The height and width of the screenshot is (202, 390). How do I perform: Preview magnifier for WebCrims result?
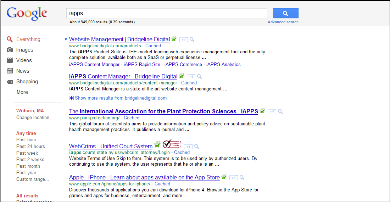(197, 147)
